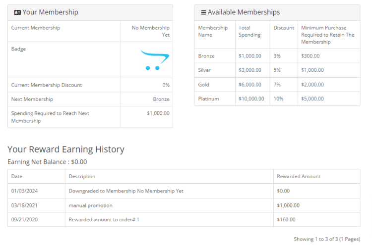Image resolution: width=372 pixels, height=245 pixels.
Task: Click the list icon beside Available Memberships
Action: coord(203,12)
